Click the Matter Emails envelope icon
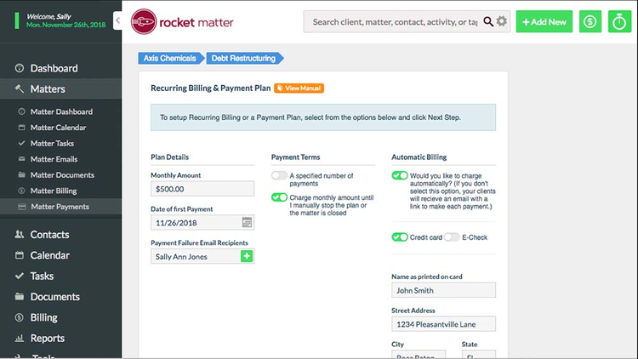The height and width of the screenshot is (359, 638). coord(21,159)
